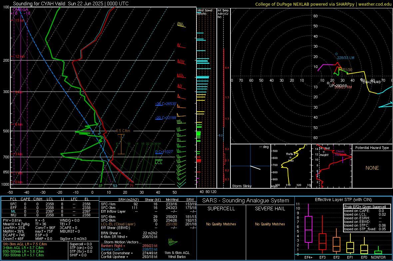393x261 pixels.
Task: Click the 6 km height marker
Action: point(19,124)
